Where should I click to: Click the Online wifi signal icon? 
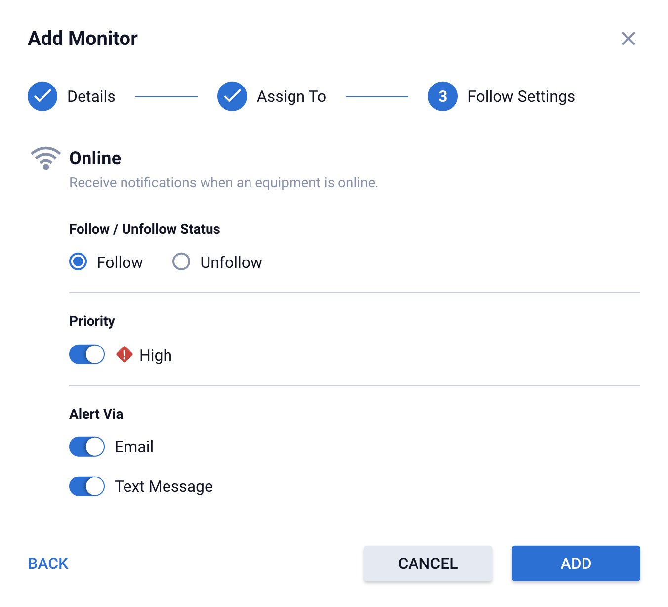coord(45,158)
